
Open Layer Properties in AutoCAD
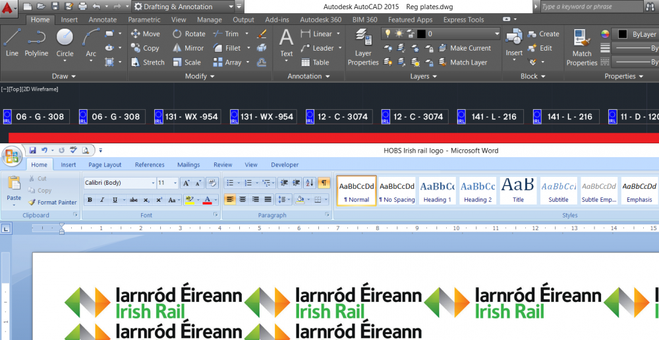tap(363, 47)
